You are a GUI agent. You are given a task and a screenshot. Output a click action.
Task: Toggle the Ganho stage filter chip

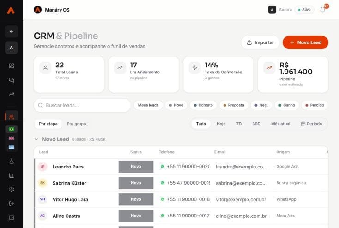pos(287,105)
